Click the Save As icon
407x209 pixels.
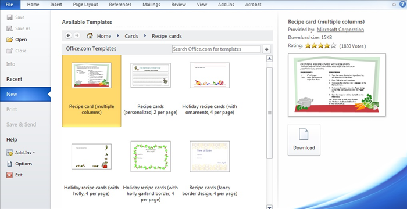click(x=10, y=28)
